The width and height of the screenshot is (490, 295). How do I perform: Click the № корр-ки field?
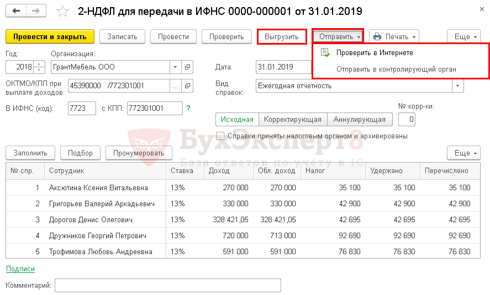(407, 120)
